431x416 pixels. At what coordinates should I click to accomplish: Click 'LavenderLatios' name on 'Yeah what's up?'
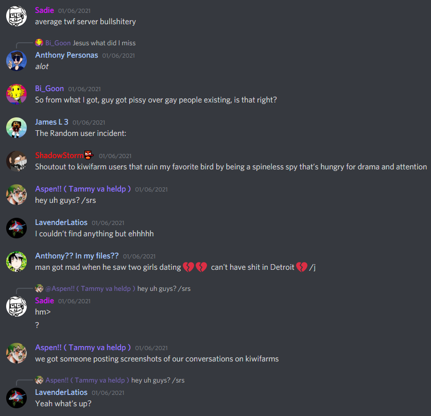pyautogui.click(x=61, y=392)
